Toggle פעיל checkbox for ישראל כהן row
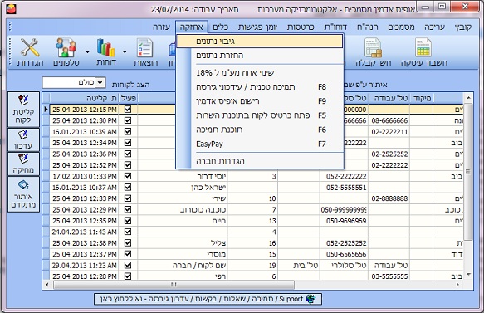484x313 pixels. [x=128, y=188]
